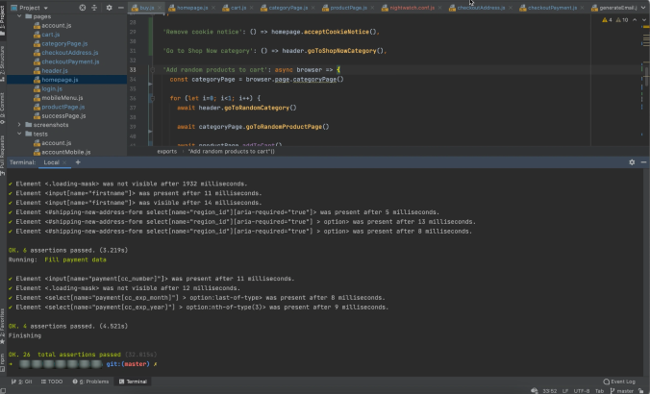Screen dimensions: 650x394
Task: Open the TODO tool window
Action: 52,382
